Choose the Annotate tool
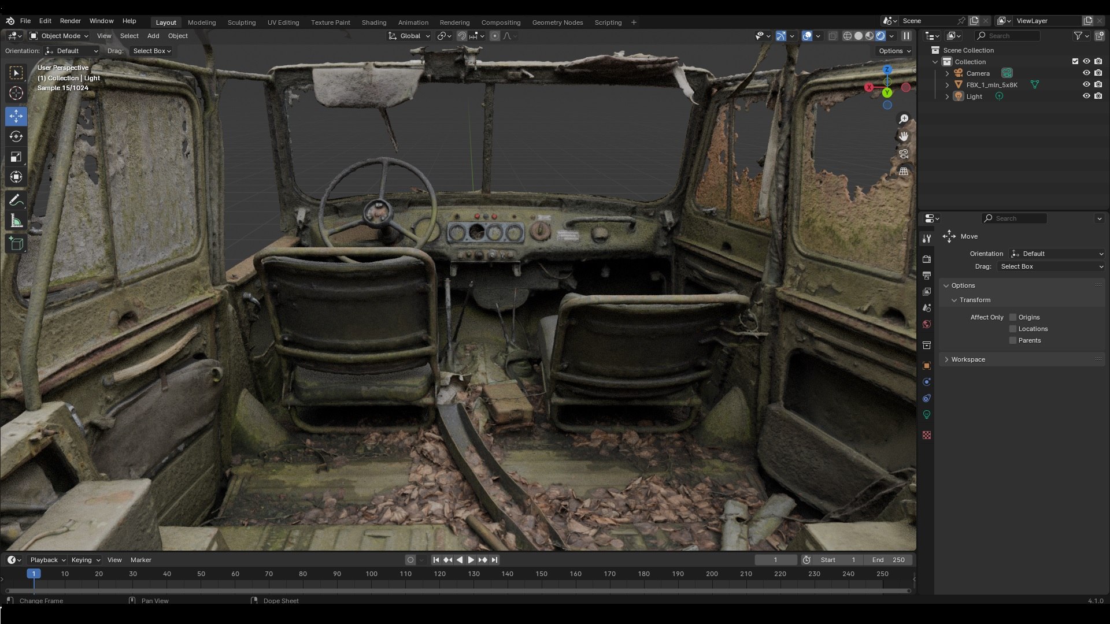1110x624 pixels. click(16, 200)
